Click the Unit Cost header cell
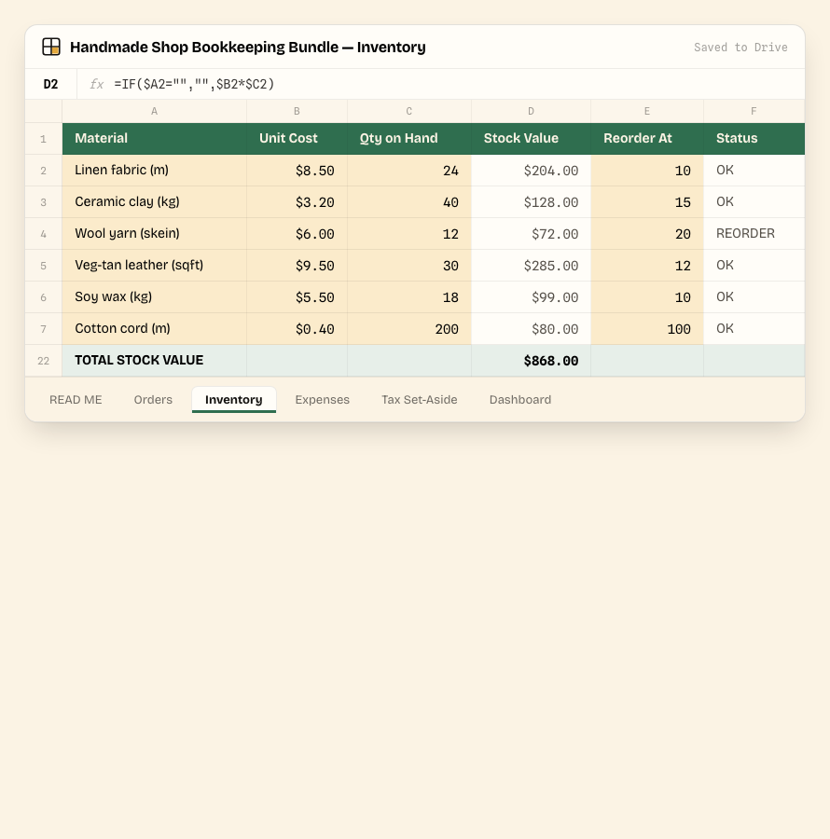Screen dimensions: 830x839 (x=297, y=139)
